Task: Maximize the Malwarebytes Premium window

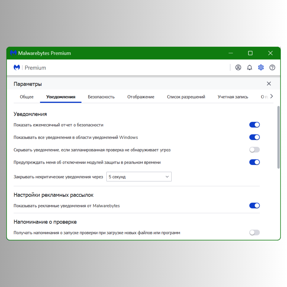Action: [x=250, y=53]
